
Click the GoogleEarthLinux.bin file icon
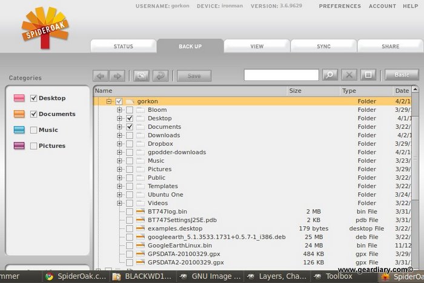(x=141, y=246)
